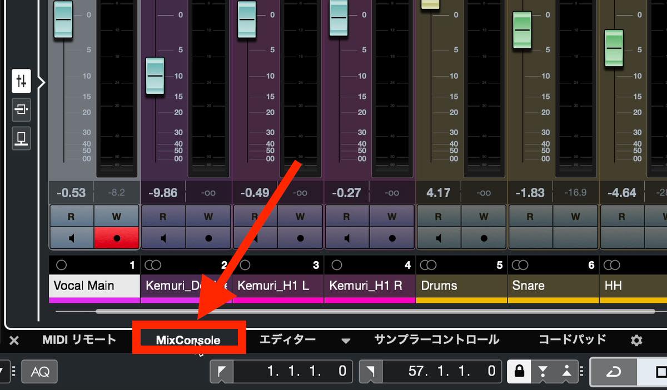Image resolution: width=667 pixels, height=390 pixels.
Task: Click the stereo icon above Kemuri_Double
Action: (154, 266)
